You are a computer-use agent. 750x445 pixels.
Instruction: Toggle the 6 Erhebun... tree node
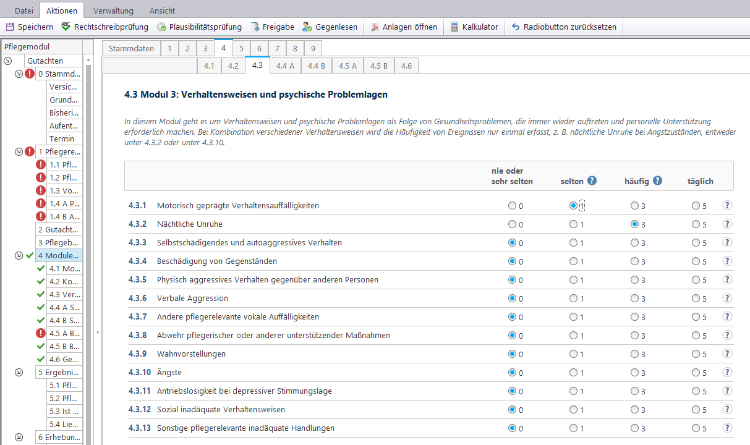(x=19, y=437)
